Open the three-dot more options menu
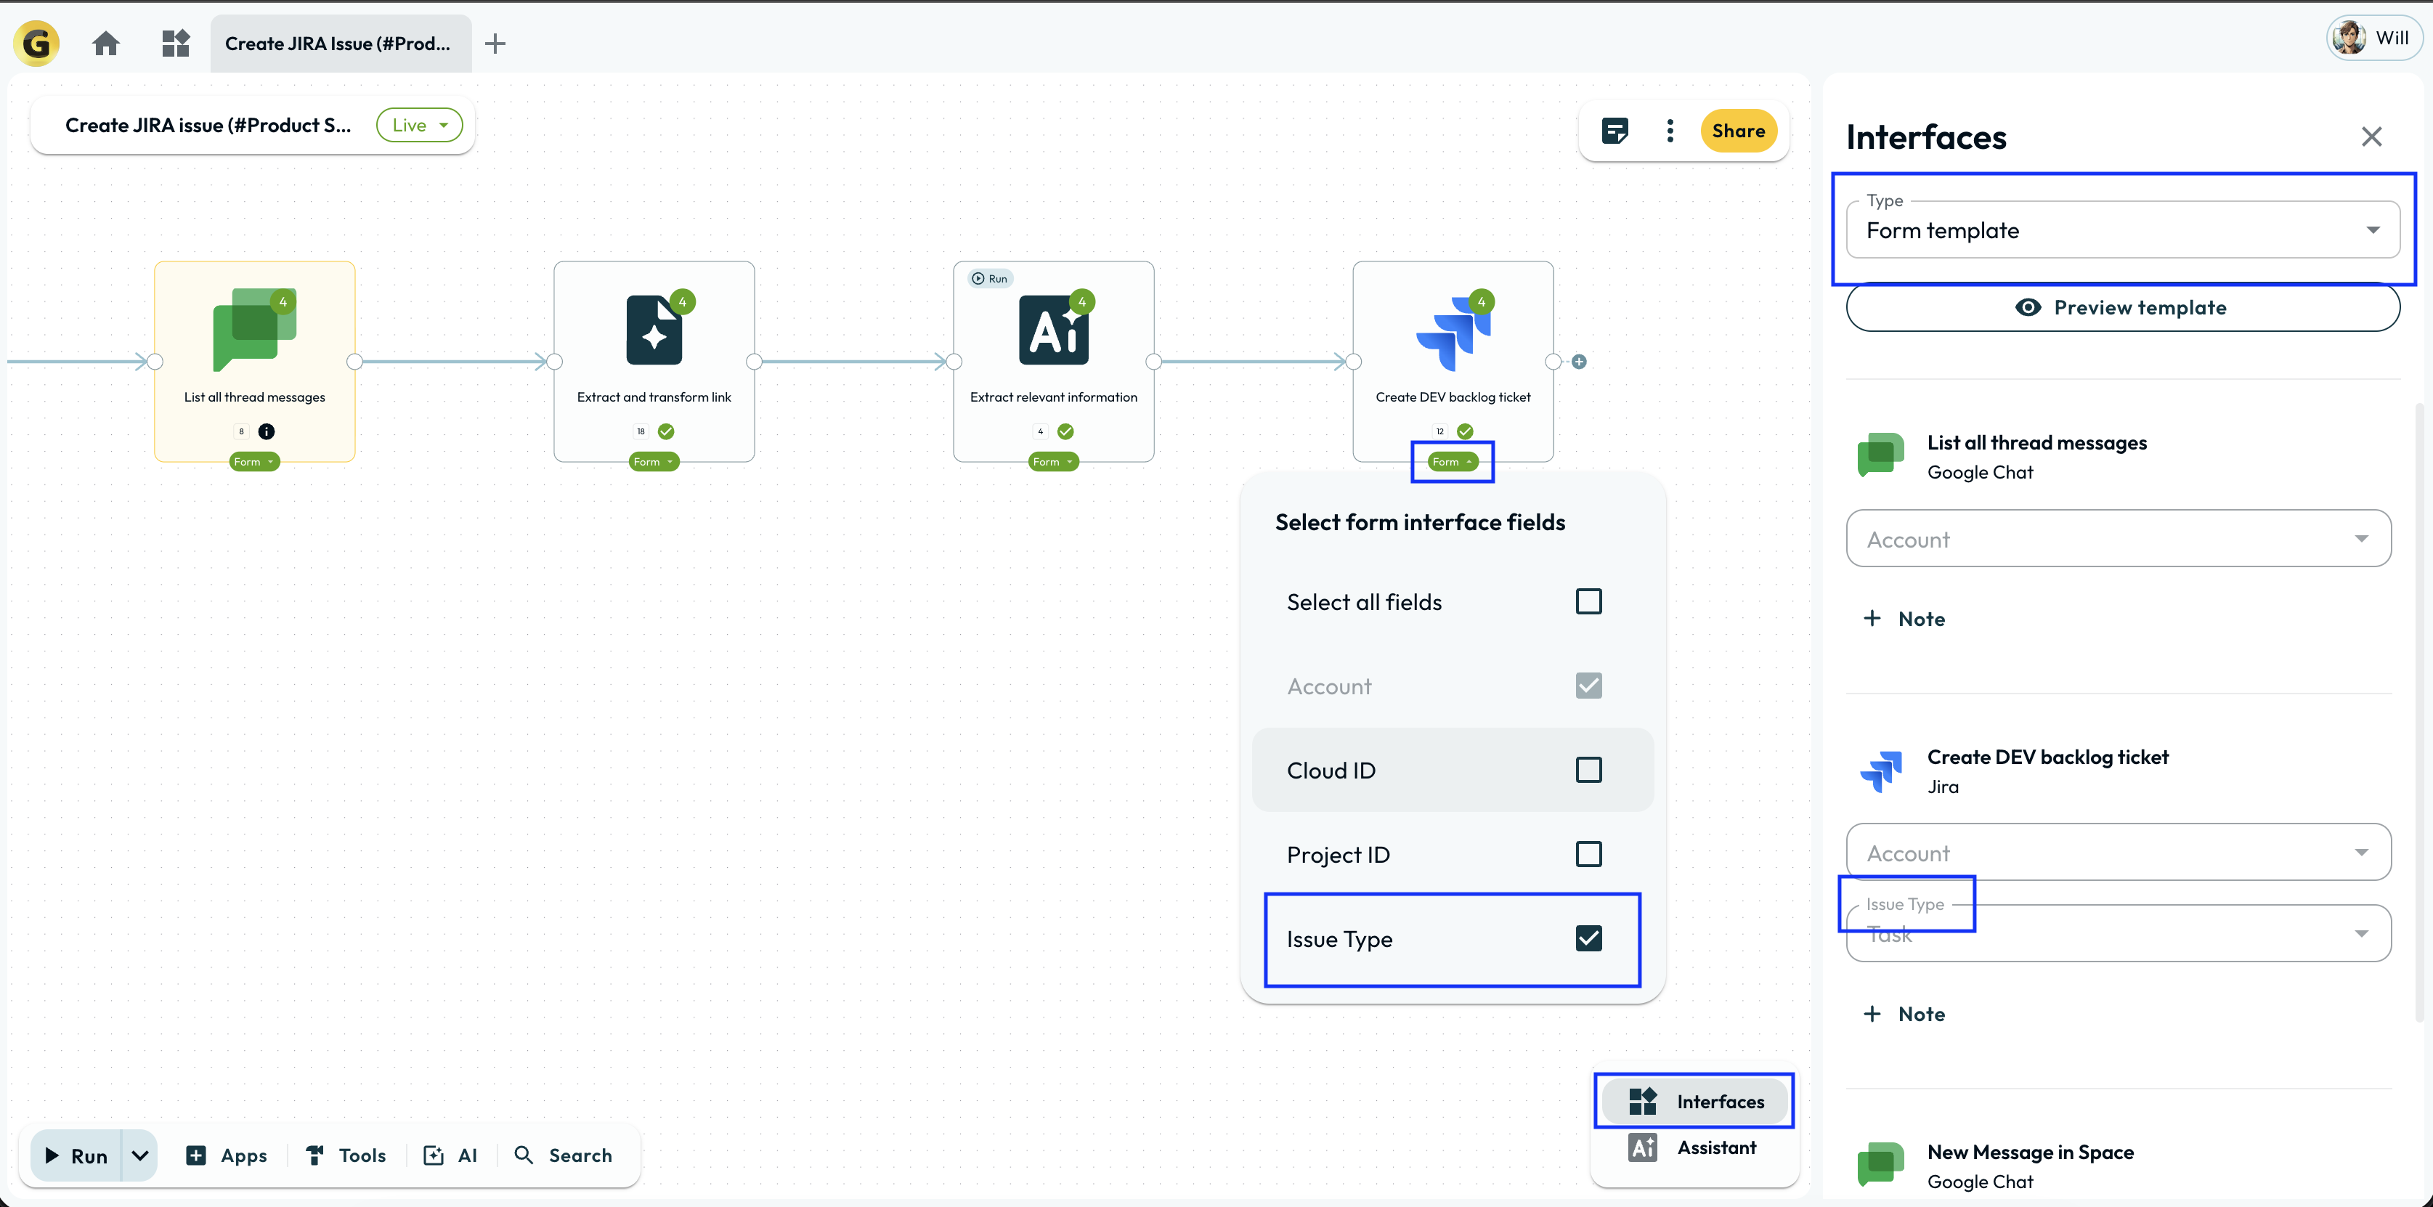2433x1207 pixels. (1670, 131)
